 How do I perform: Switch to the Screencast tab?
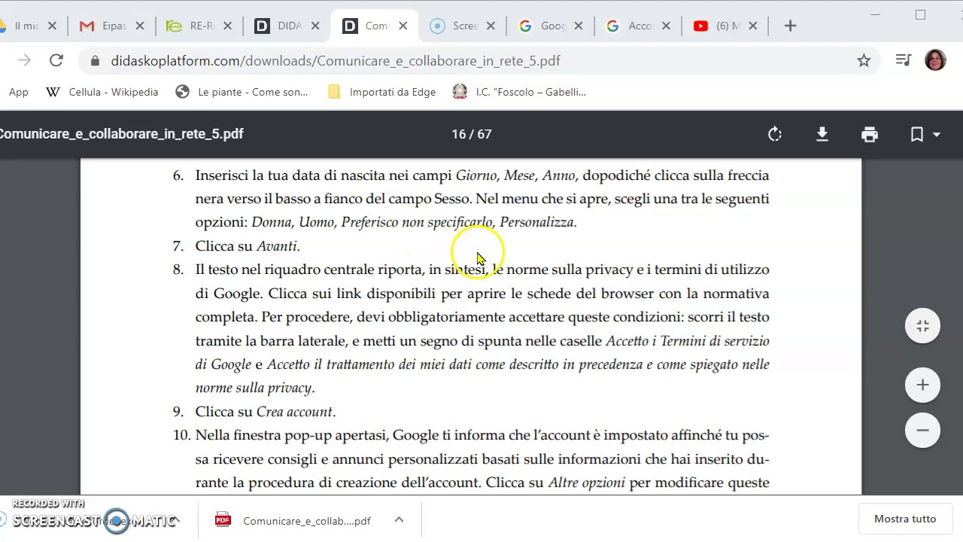click(463, 26)
